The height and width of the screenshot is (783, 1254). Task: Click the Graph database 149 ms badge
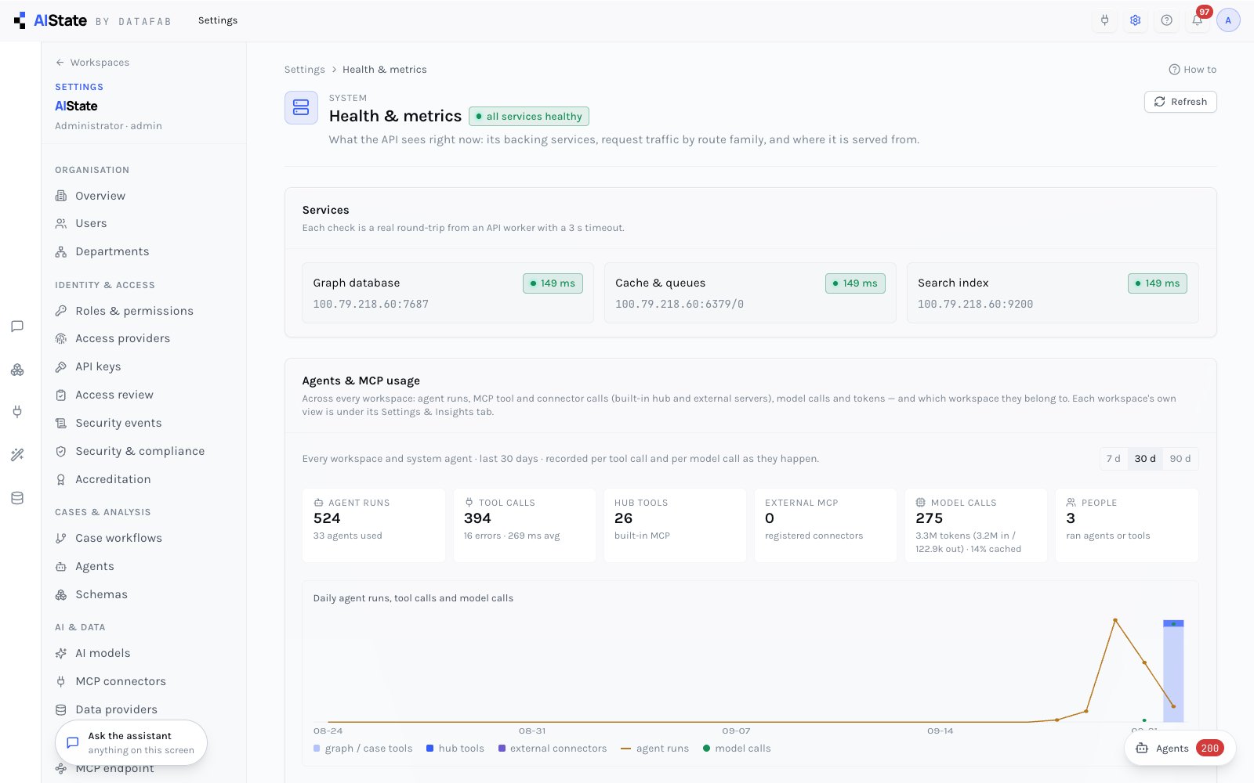[x=553, y=283]
